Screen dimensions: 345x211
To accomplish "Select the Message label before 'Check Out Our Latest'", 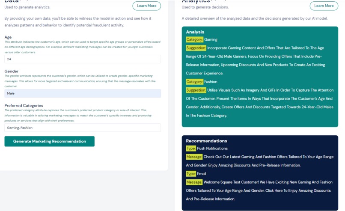I will (194, 157).
